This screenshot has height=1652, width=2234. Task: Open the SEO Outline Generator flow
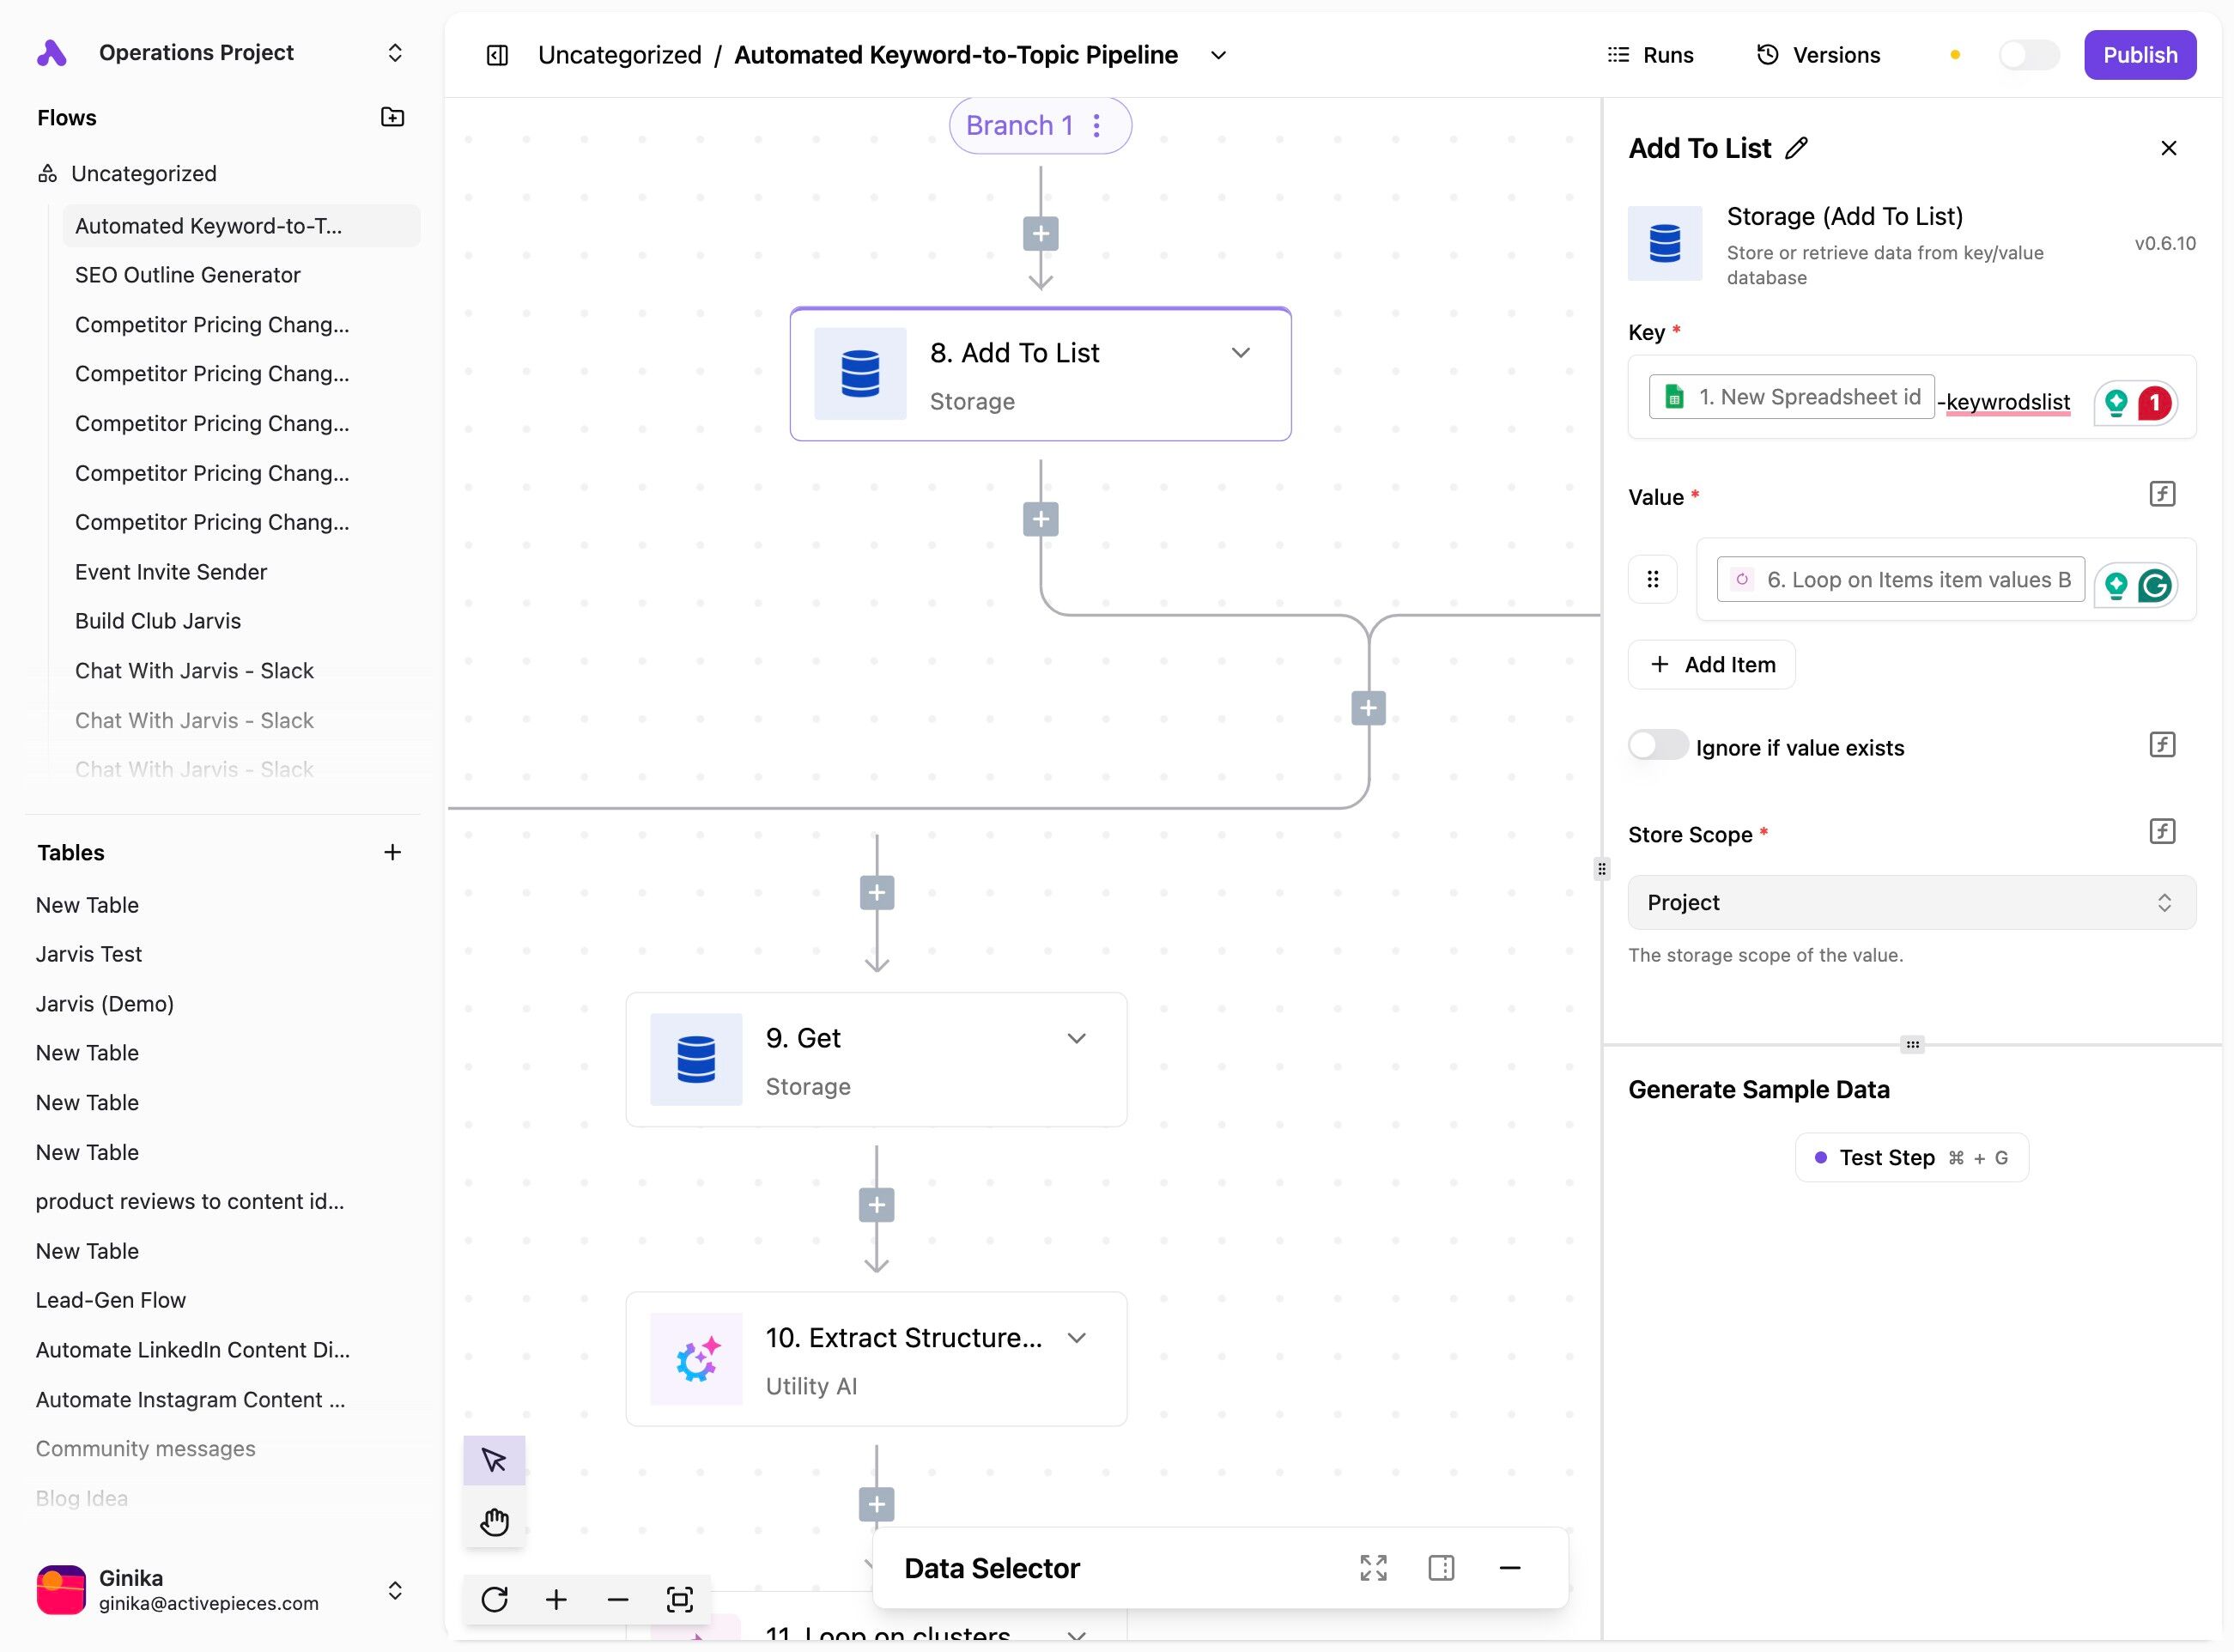click(187, 275)
